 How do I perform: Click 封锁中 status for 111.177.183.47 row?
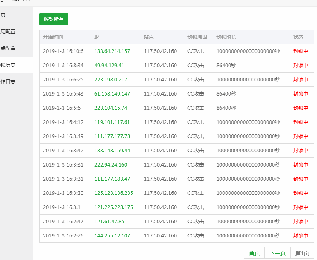tap(301, 179)
